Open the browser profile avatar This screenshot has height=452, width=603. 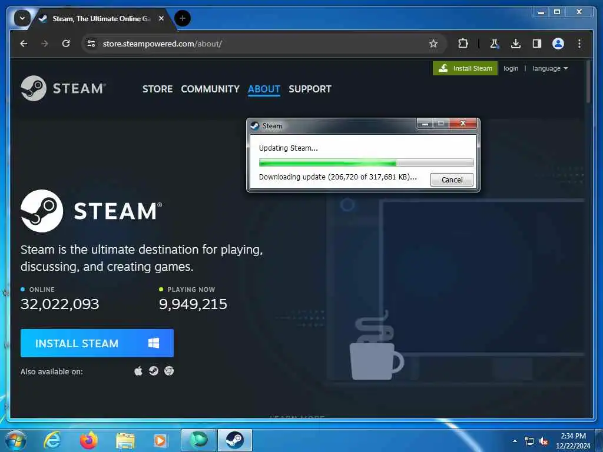(558, 44)
